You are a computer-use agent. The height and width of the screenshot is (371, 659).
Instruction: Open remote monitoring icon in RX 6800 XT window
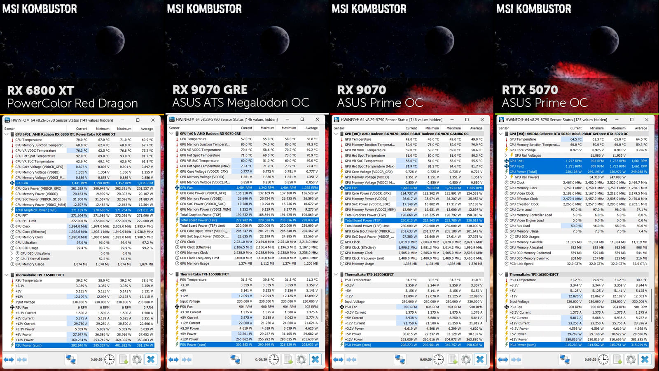pos(71,359)
